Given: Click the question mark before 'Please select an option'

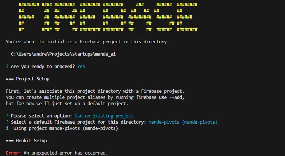Looking at the screenshot, I should pos(7,116).
